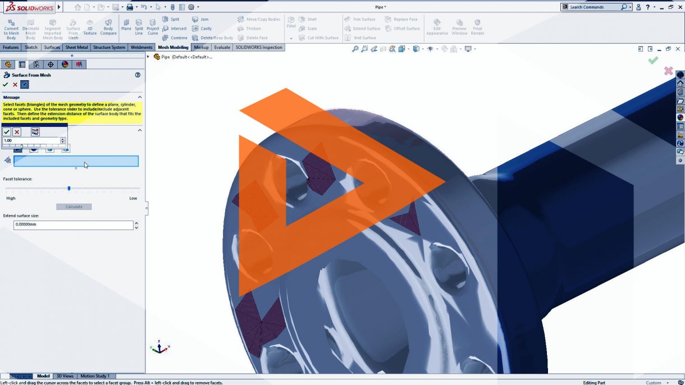
Task: Click the Thicken tool
Action: tap(249, 29)
